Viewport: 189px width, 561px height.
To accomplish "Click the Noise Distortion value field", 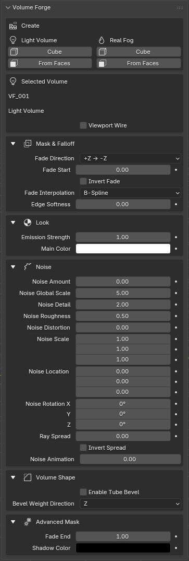I will click(x=123, y=328).
